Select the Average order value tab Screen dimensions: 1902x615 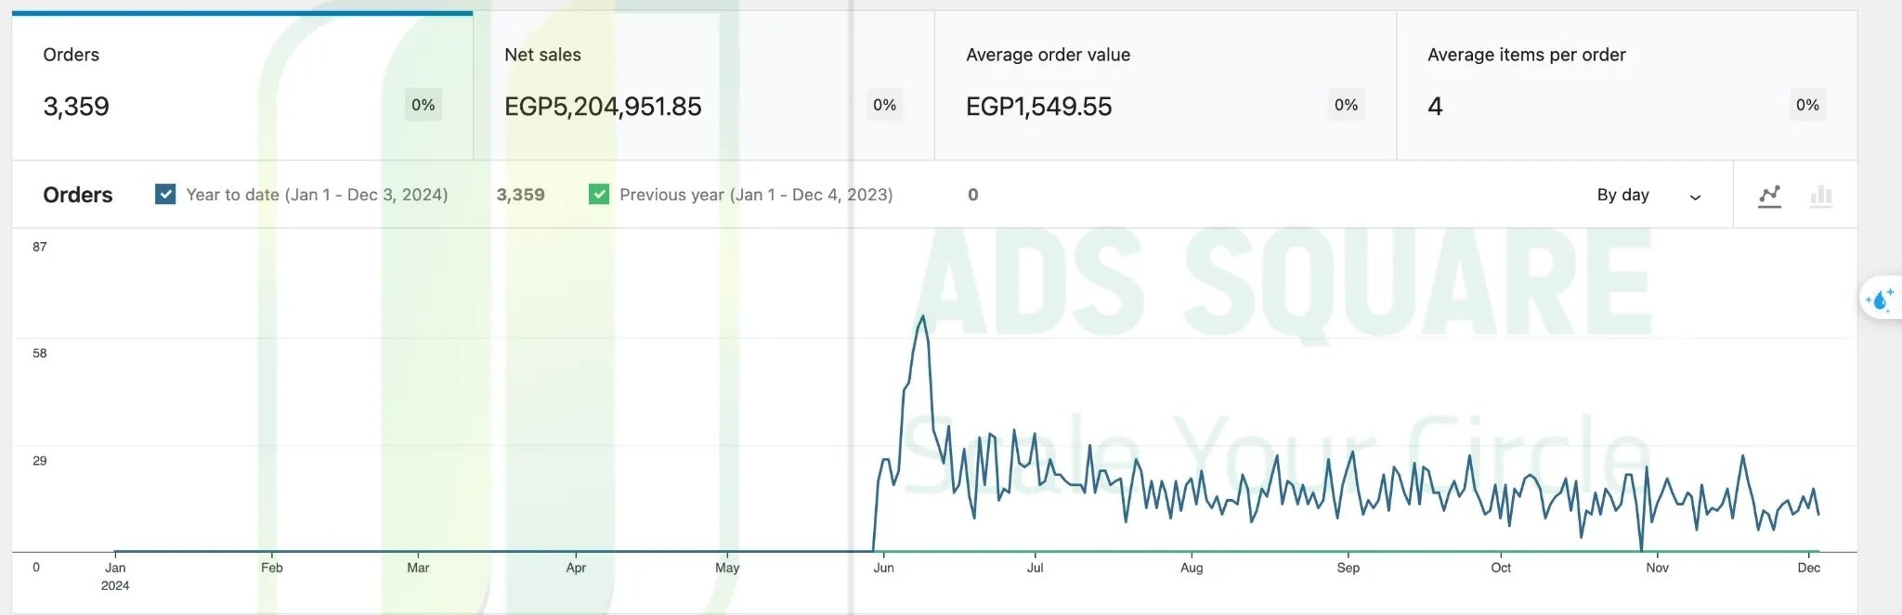pyautogui.click(x=1166, y=85)
